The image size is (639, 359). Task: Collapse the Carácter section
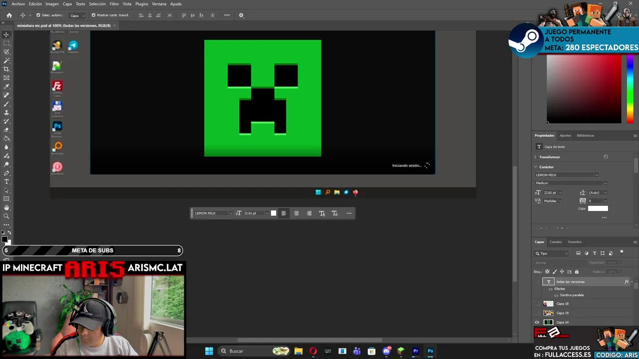coord(536,167)
